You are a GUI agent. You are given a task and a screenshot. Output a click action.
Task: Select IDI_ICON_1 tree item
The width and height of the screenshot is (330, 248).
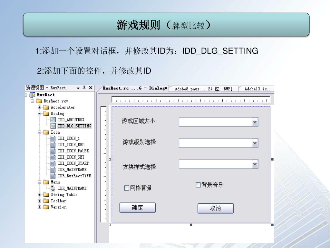coord(69,139)
